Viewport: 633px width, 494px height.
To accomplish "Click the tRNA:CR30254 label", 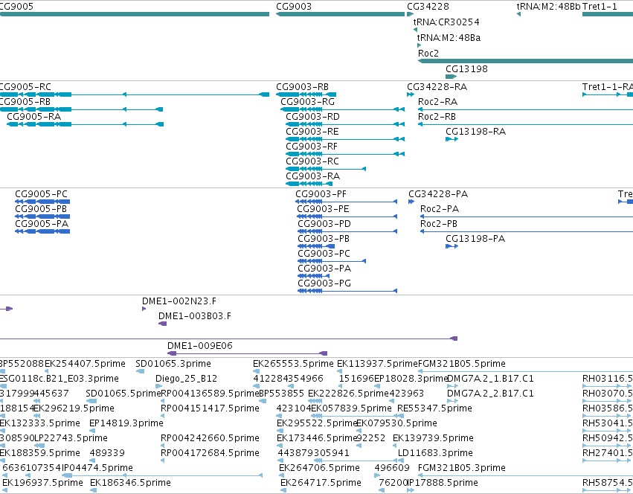I will [x=446, y=22].
